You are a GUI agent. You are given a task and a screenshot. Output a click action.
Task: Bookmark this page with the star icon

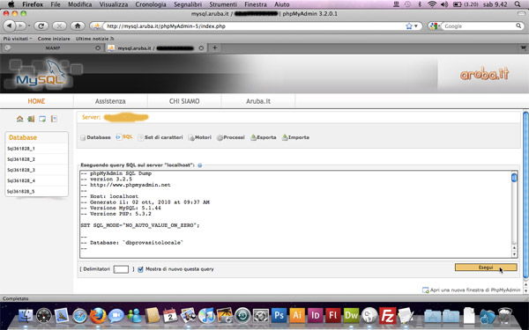pyautogui.click(x=409, y=26)
